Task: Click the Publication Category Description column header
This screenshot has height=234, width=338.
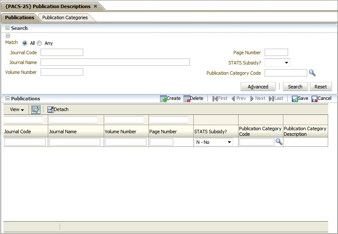Action: point(306,132)
